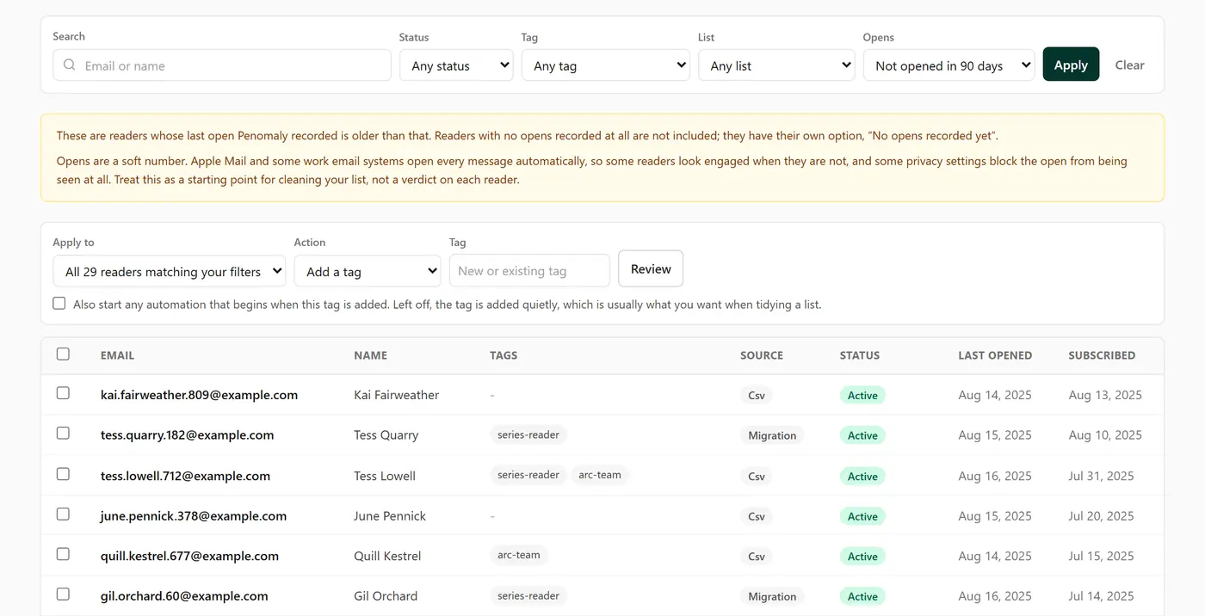Click the SUBSCRIBED column header
1205x616 pixels.
pyautogui.click(x=1102, y=355)
